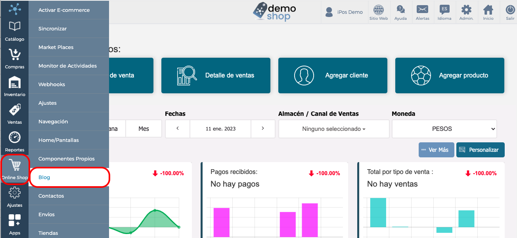Screen dimensions: 517x238
Task: Select Ajustes entry in Online Shop submenu
Action: pyautogui.click(x=69, y=103)
